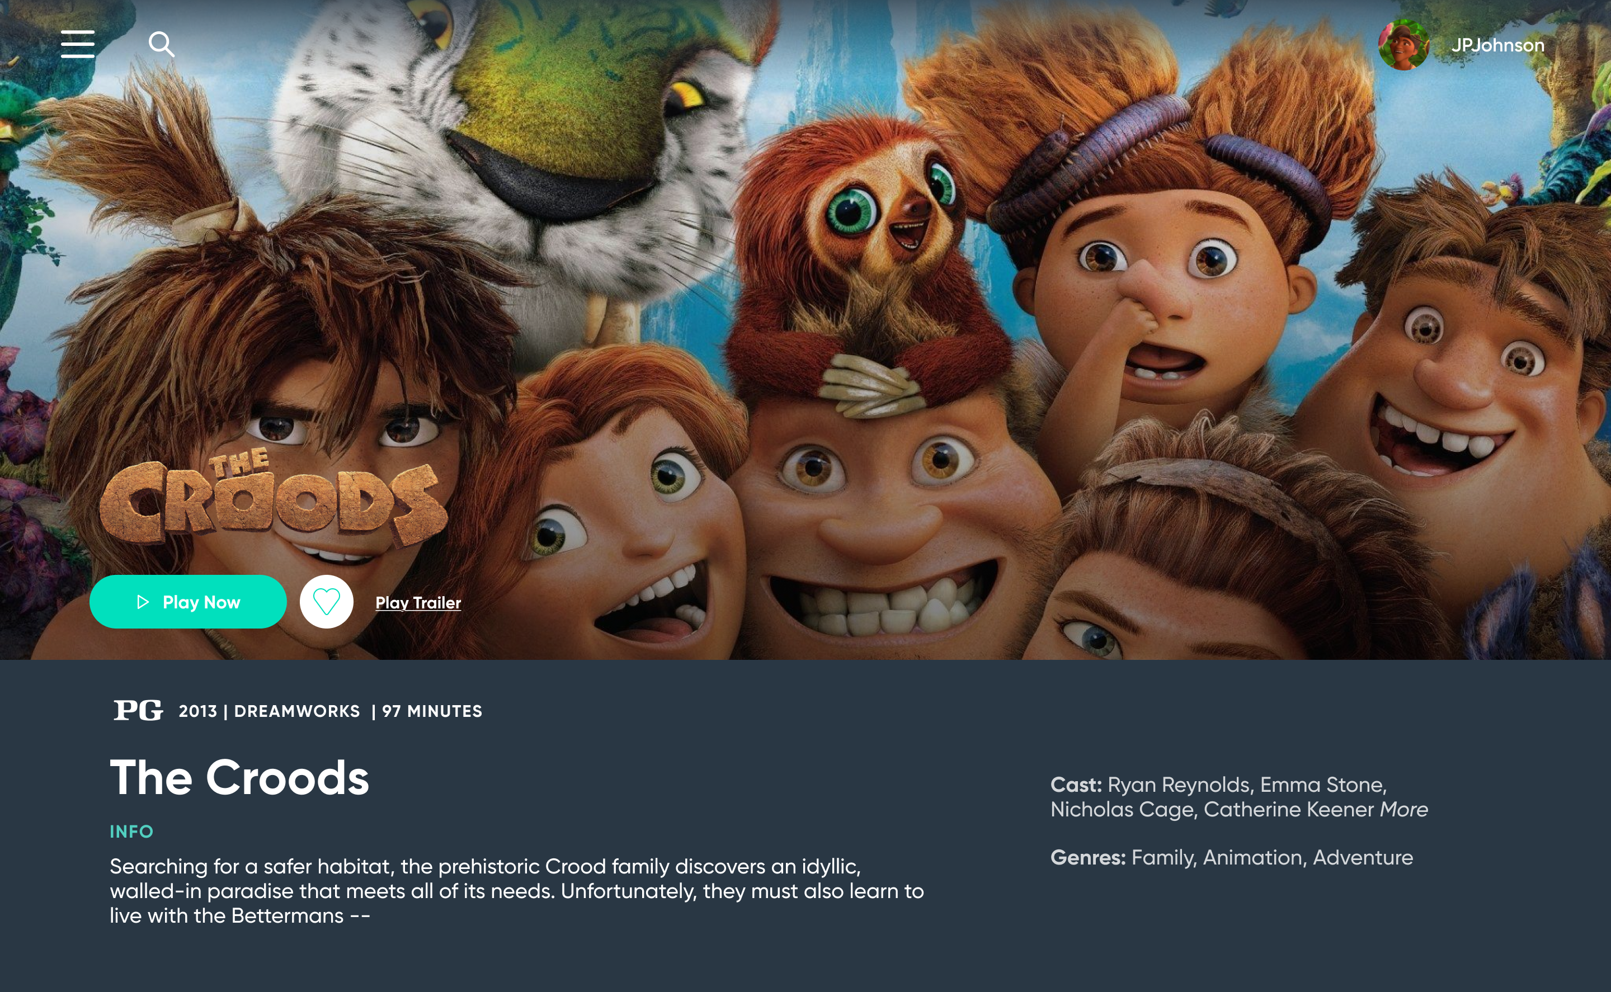Click cast member Catherine Keener

(x=1289, y=809)
